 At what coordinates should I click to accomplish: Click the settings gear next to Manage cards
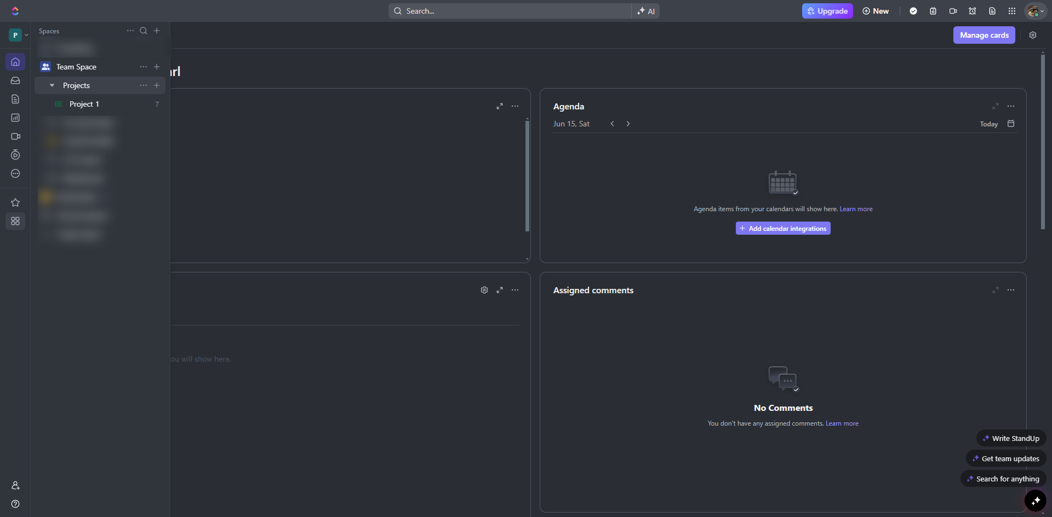point(1033,35)
